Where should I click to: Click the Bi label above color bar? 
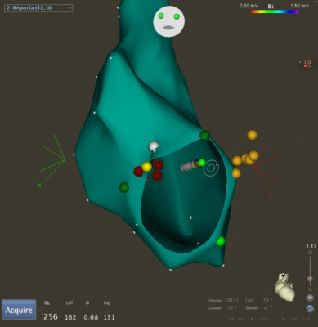click(271, 7)
